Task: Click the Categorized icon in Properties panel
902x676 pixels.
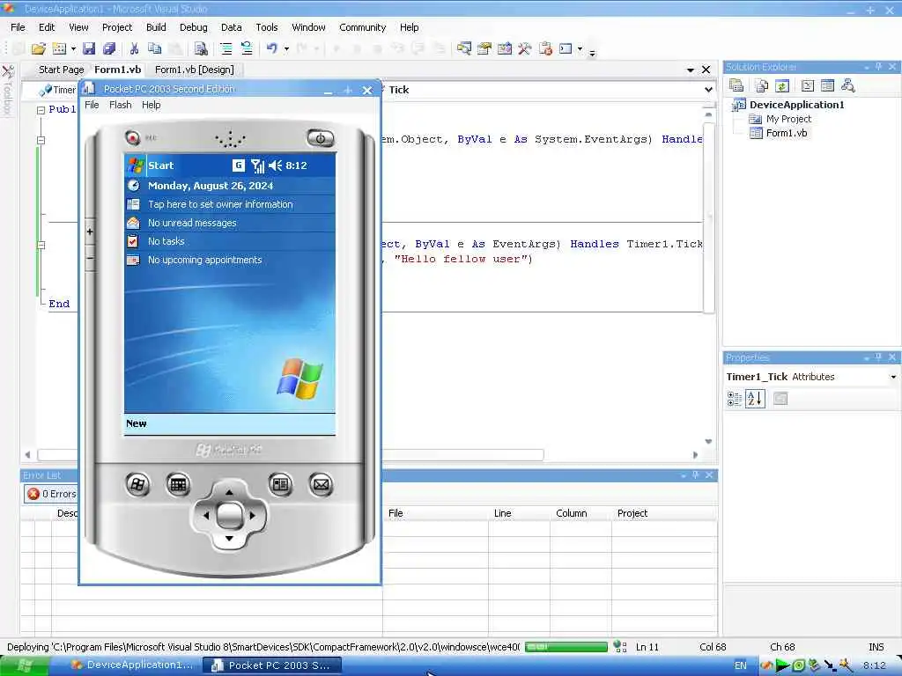Action: tap(735, 399)
